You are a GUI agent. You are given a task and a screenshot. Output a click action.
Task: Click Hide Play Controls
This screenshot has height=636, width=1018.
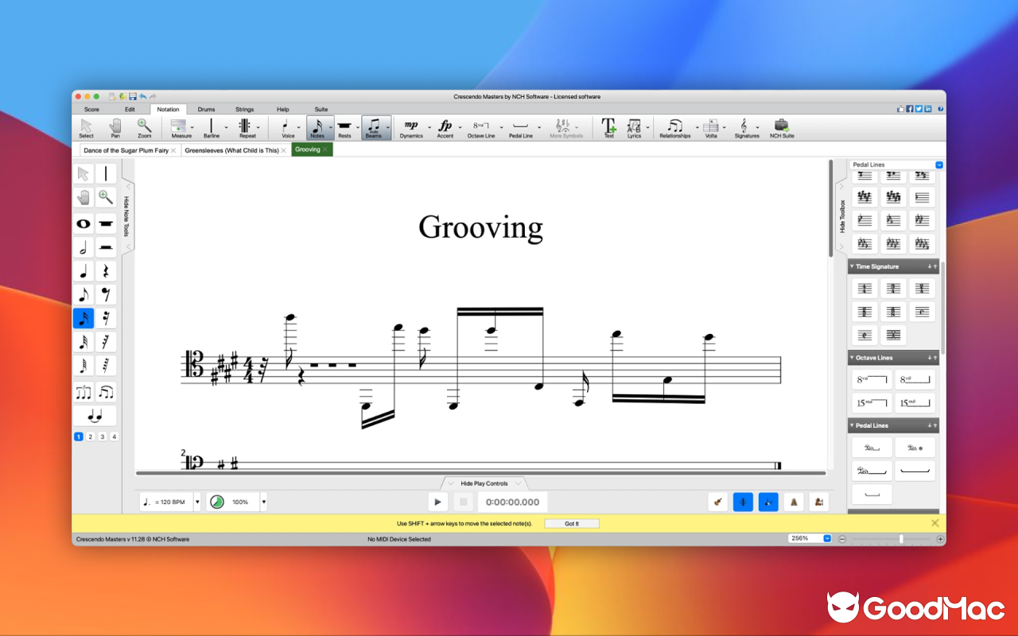coord(484,483)
